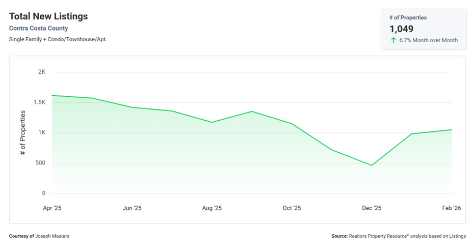Click the Feb '26 x-axis label
475x249 pixels.
coord(451,208)
